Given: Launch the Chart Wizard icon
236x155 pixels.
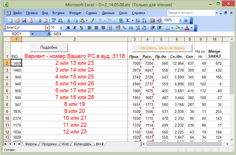Looking at the screenshot, I should [x=152, y=21].
